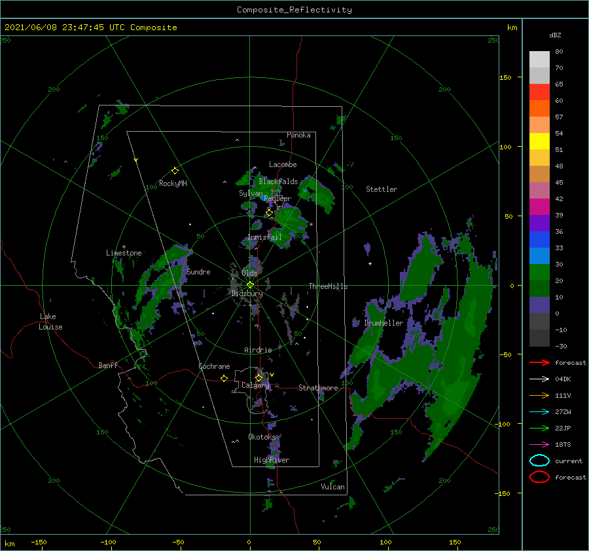This screenshot has height=551, width=589.
Task: Select the Lacombe city label
Action: tap(283, 164)
